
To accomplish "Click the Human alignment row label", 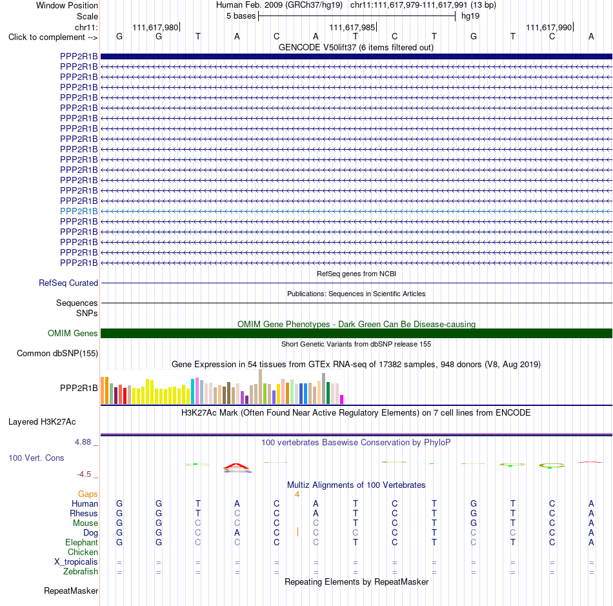I will (x=85, y=503).
